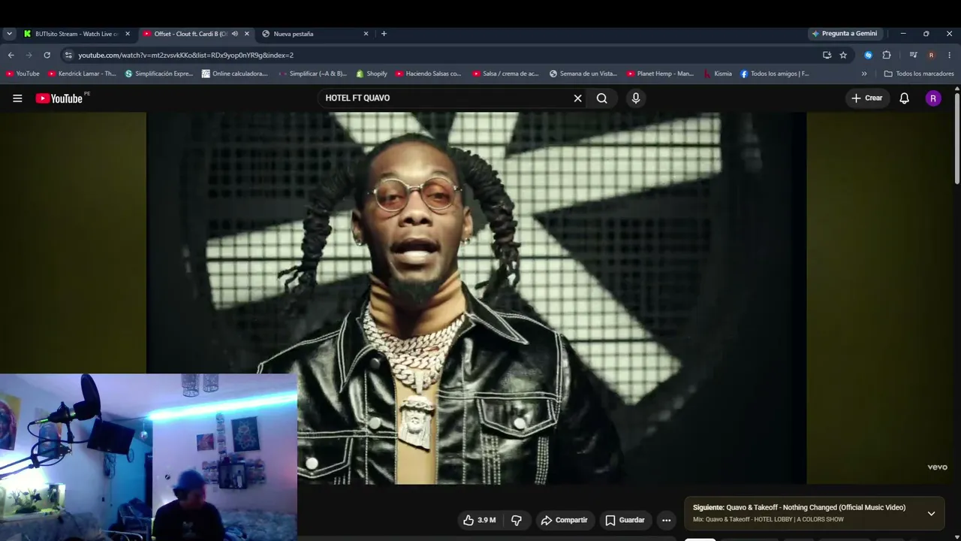961x541 pixels.
Task: Click the Nothing Changed next-up title
Action: 816,508
